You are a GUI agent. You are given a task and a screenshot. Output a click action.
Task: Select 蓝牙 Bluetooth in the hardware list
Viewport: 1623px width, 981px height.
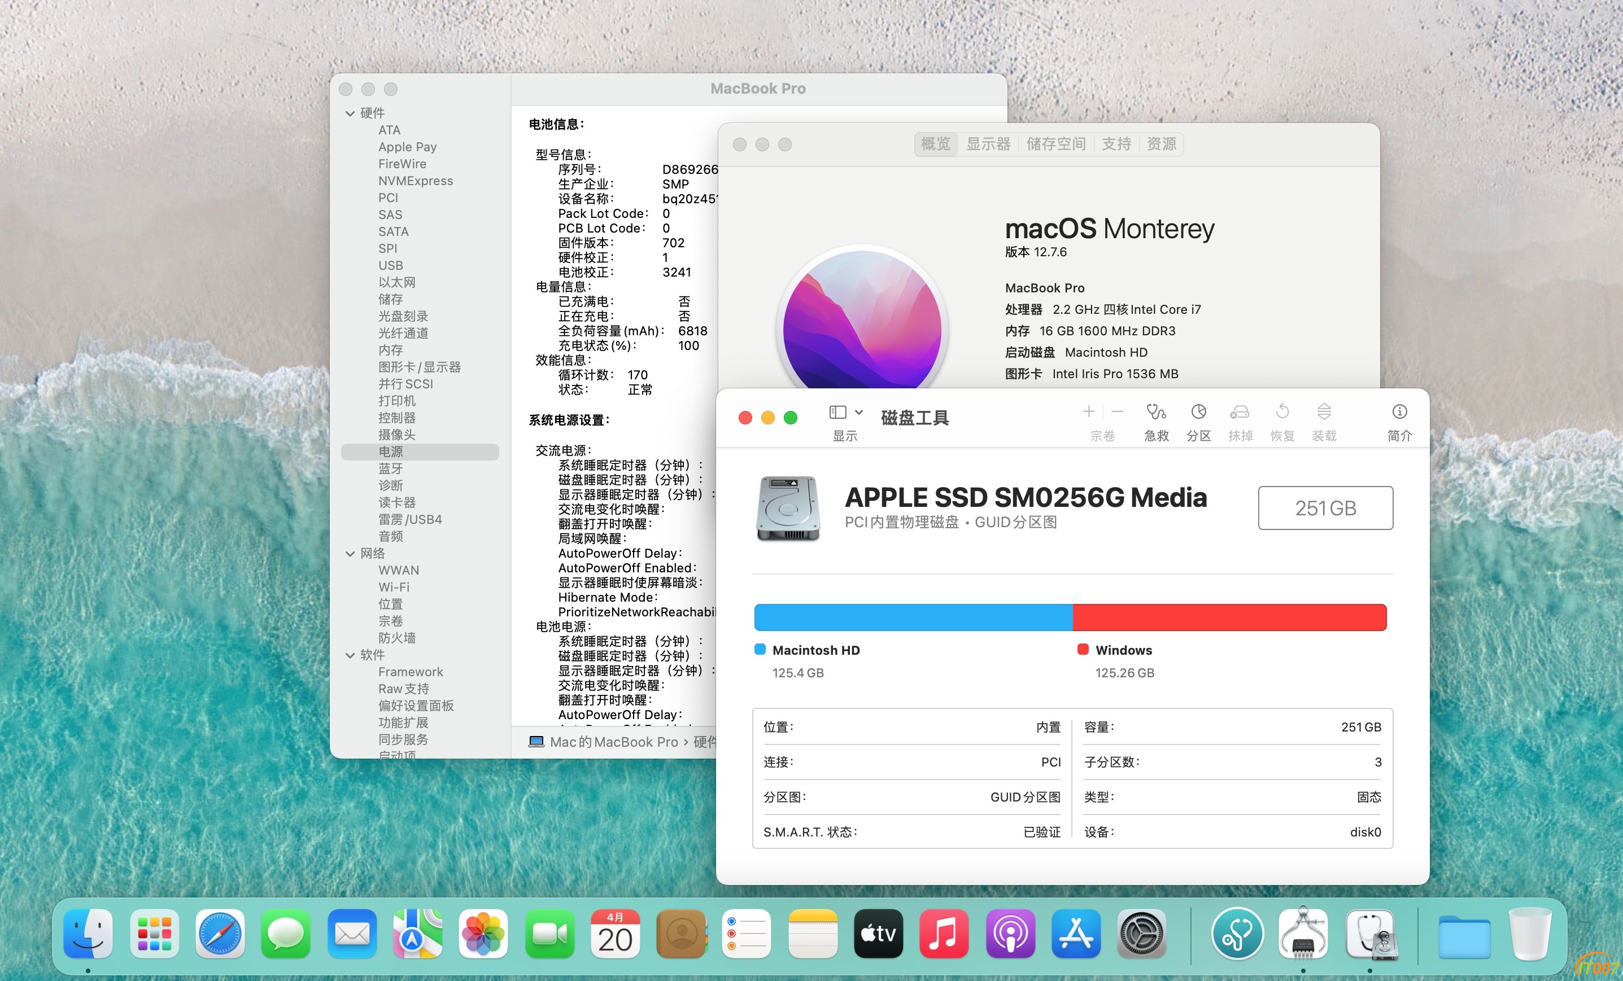click(x=391, y=469)
